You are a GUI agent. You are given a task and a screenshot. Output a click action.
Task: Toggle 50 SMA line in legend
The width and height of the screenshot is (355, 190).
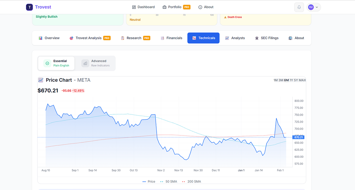[x=169, y=181]
